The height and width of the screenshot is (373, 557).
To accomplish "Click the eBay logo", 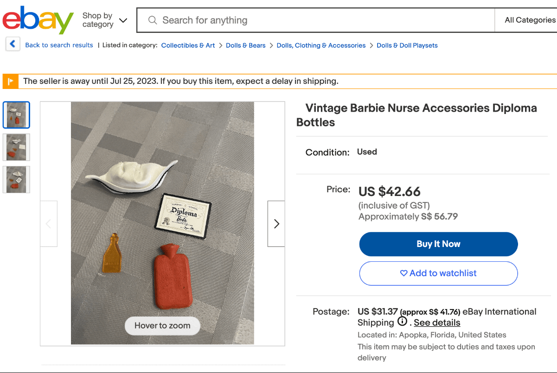I will point(38,20).
